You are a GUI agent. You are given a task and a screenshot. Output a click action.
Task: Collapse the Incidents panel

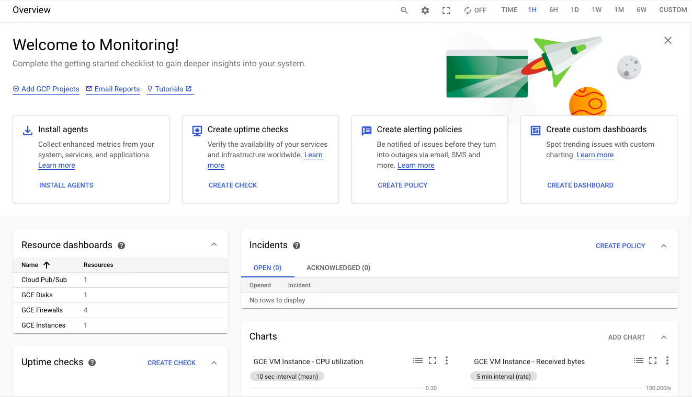click(x=664, y=246)
